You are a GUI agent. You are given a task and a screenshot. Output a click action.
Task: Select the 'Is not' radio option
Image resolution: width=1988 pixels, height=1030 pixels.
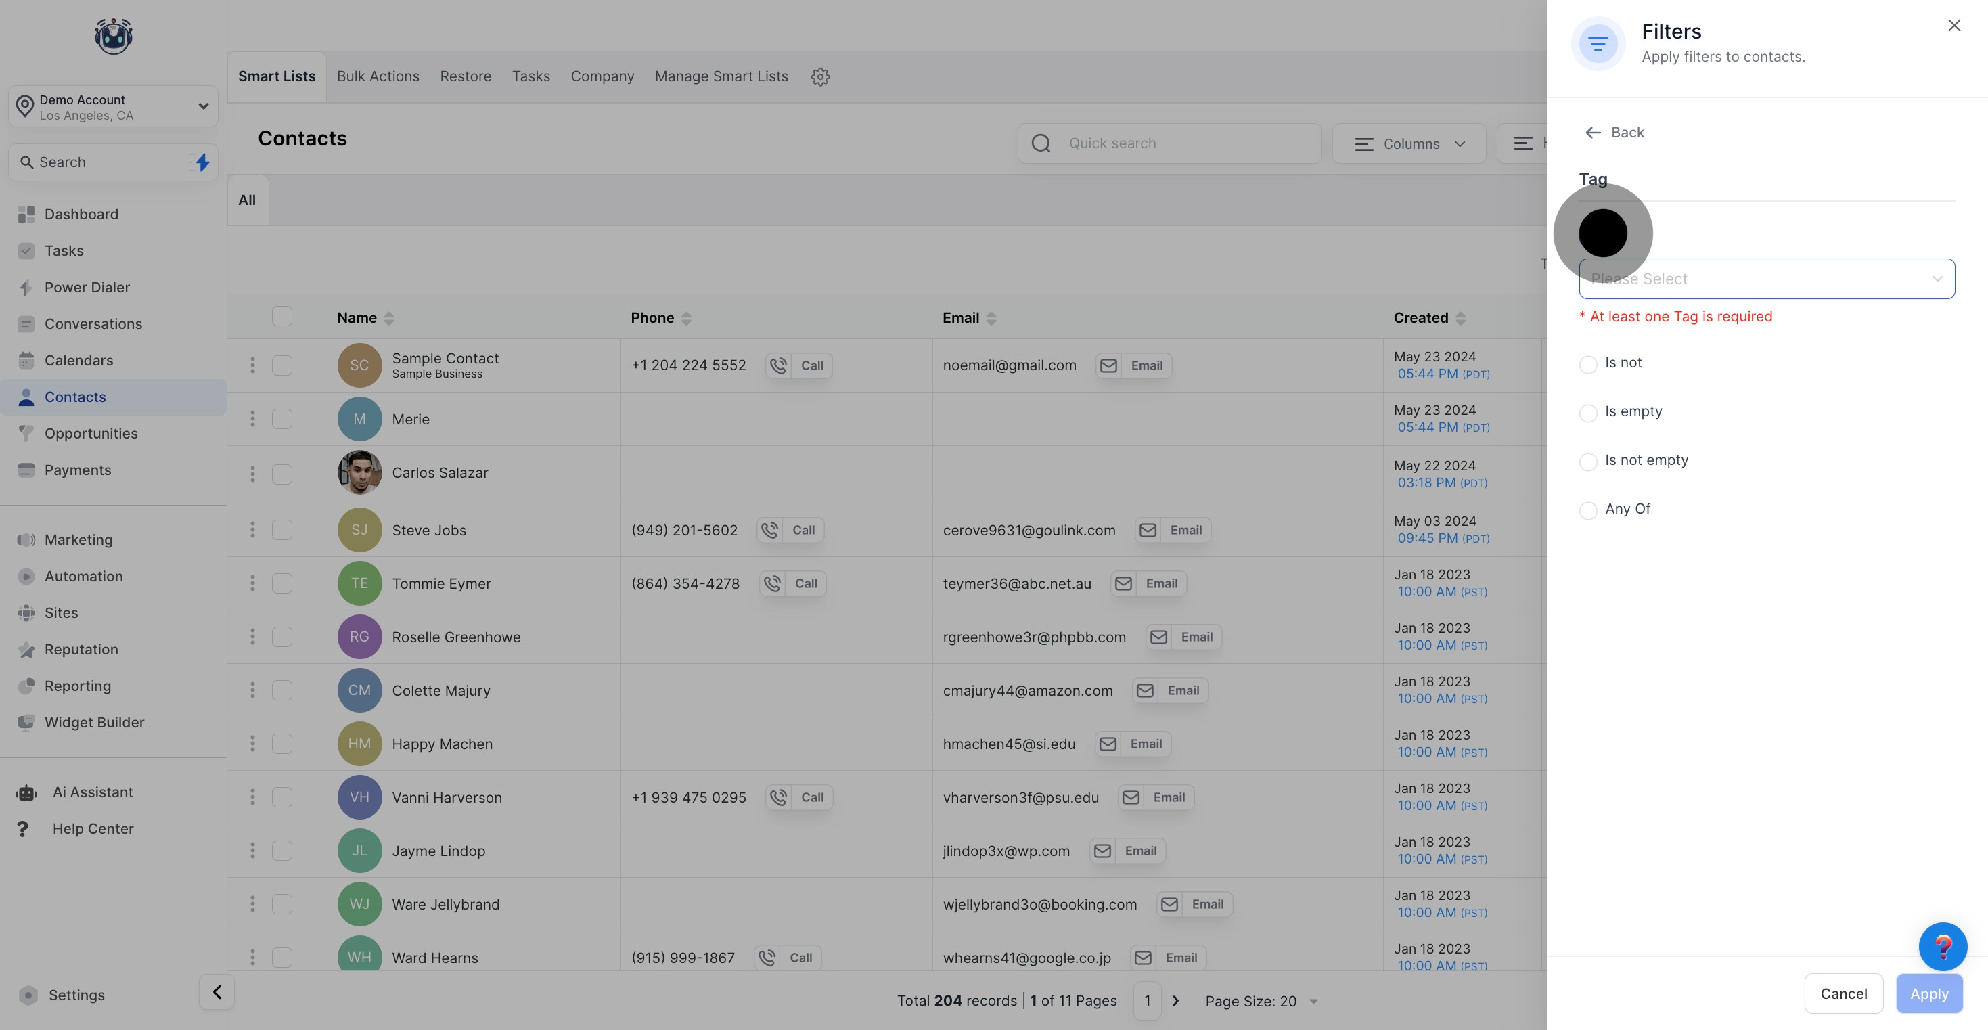point(1588,365)
